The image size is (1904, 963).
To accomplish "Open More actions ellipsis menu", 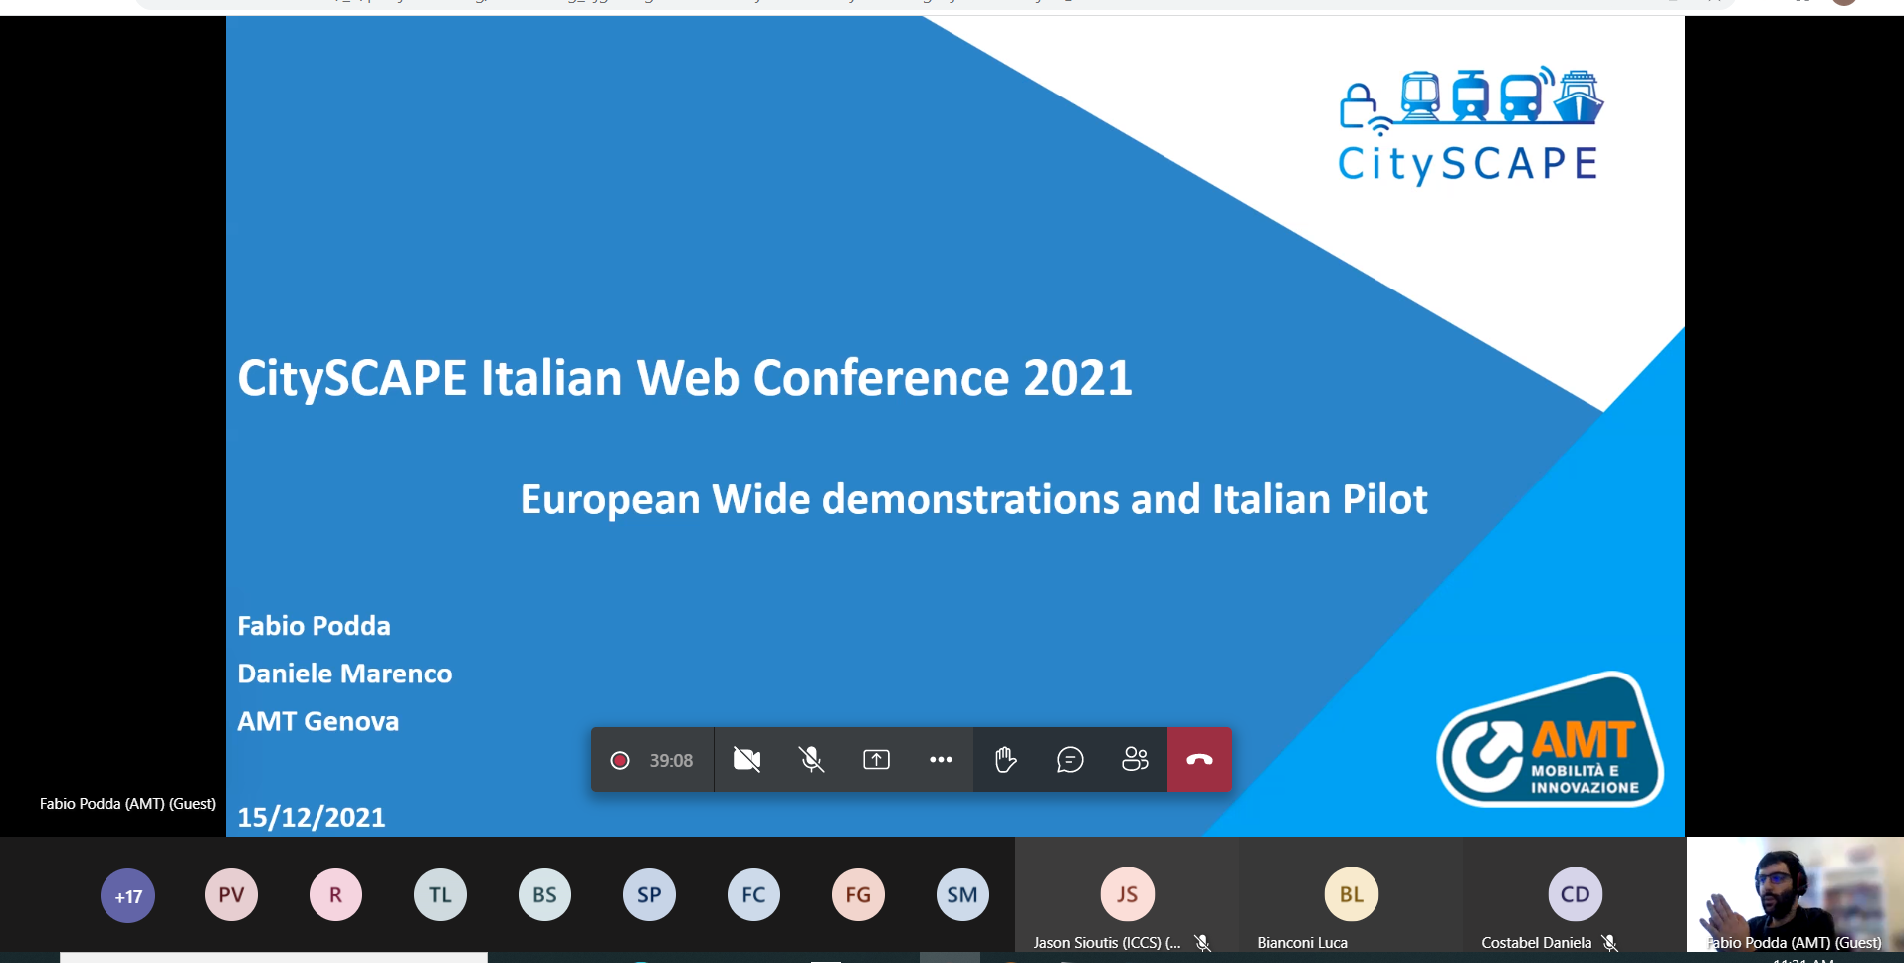I will [941, 760].
